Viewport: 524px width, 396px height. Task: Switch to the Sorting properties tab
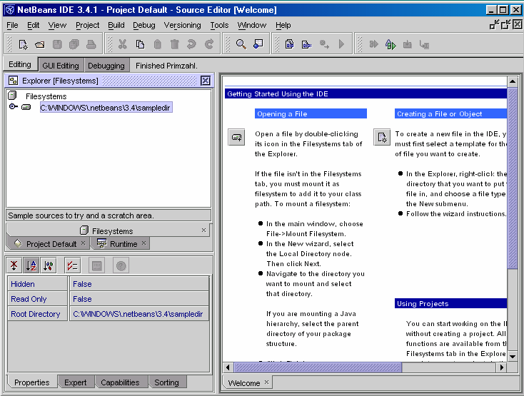[x=166, y=382]
